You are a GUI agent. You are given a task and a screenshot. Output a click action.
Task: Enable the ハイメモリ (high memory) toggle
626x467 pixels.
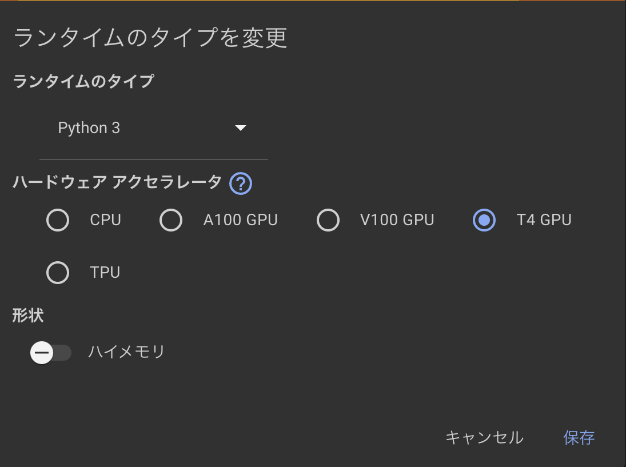(x=50, y=353)
